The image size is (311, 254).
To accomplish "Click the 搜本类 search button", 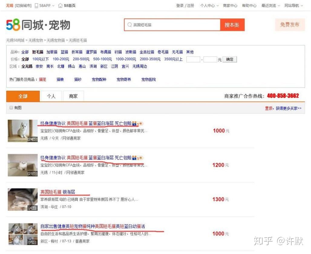I will 232,25.
